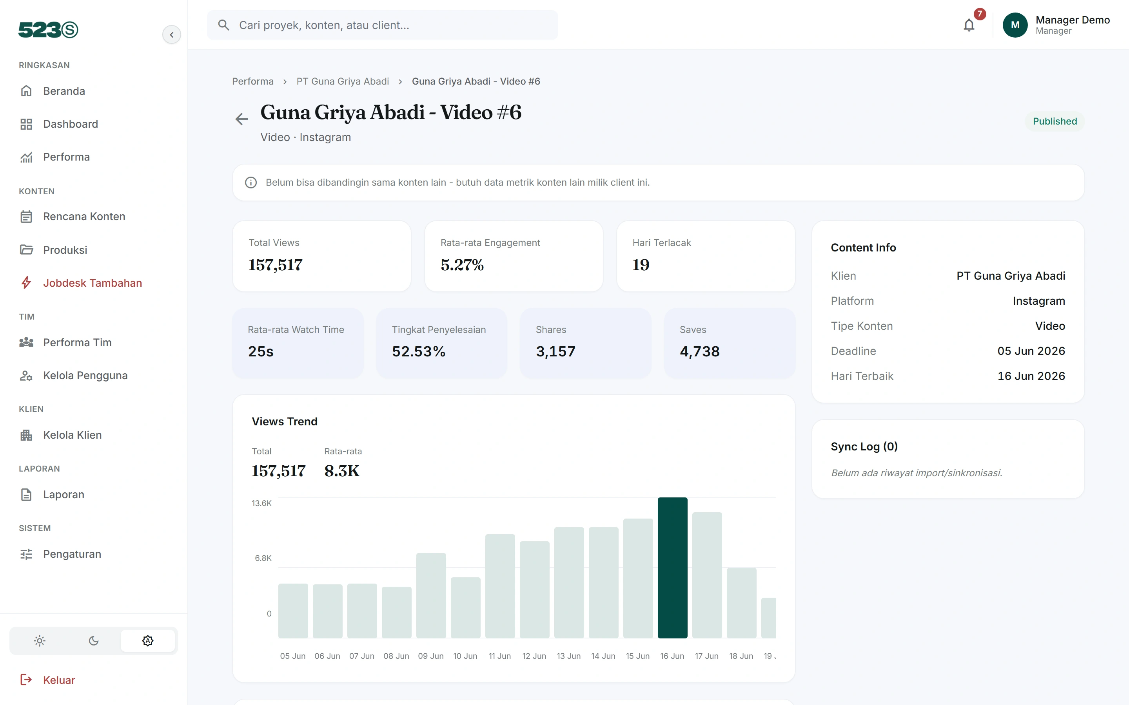The width and height of the screenshot is (1129, 705).
Task: Click Performa in the breadcrumb
Action: [x=253, y=81]
